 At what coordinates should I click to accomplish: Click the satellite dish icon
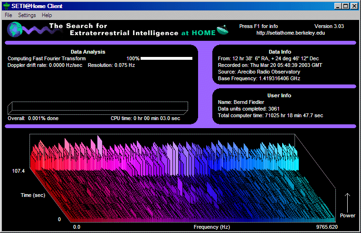222,30
